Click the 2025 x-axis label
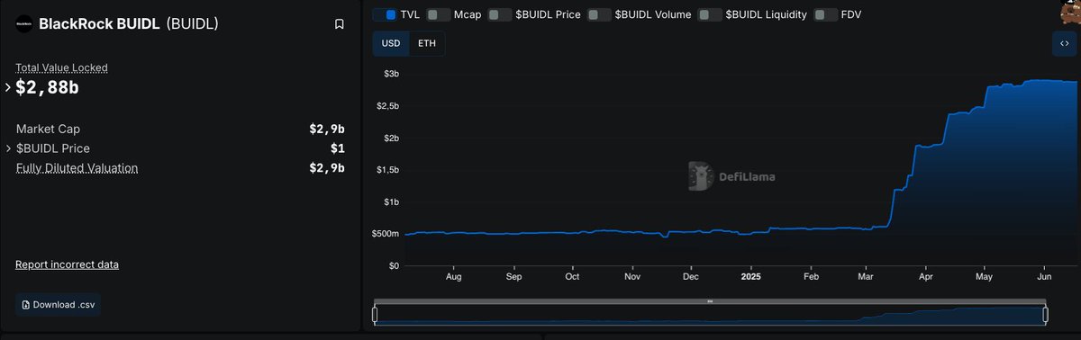The width and height of the screenshot is (1081, 340). 750,278
